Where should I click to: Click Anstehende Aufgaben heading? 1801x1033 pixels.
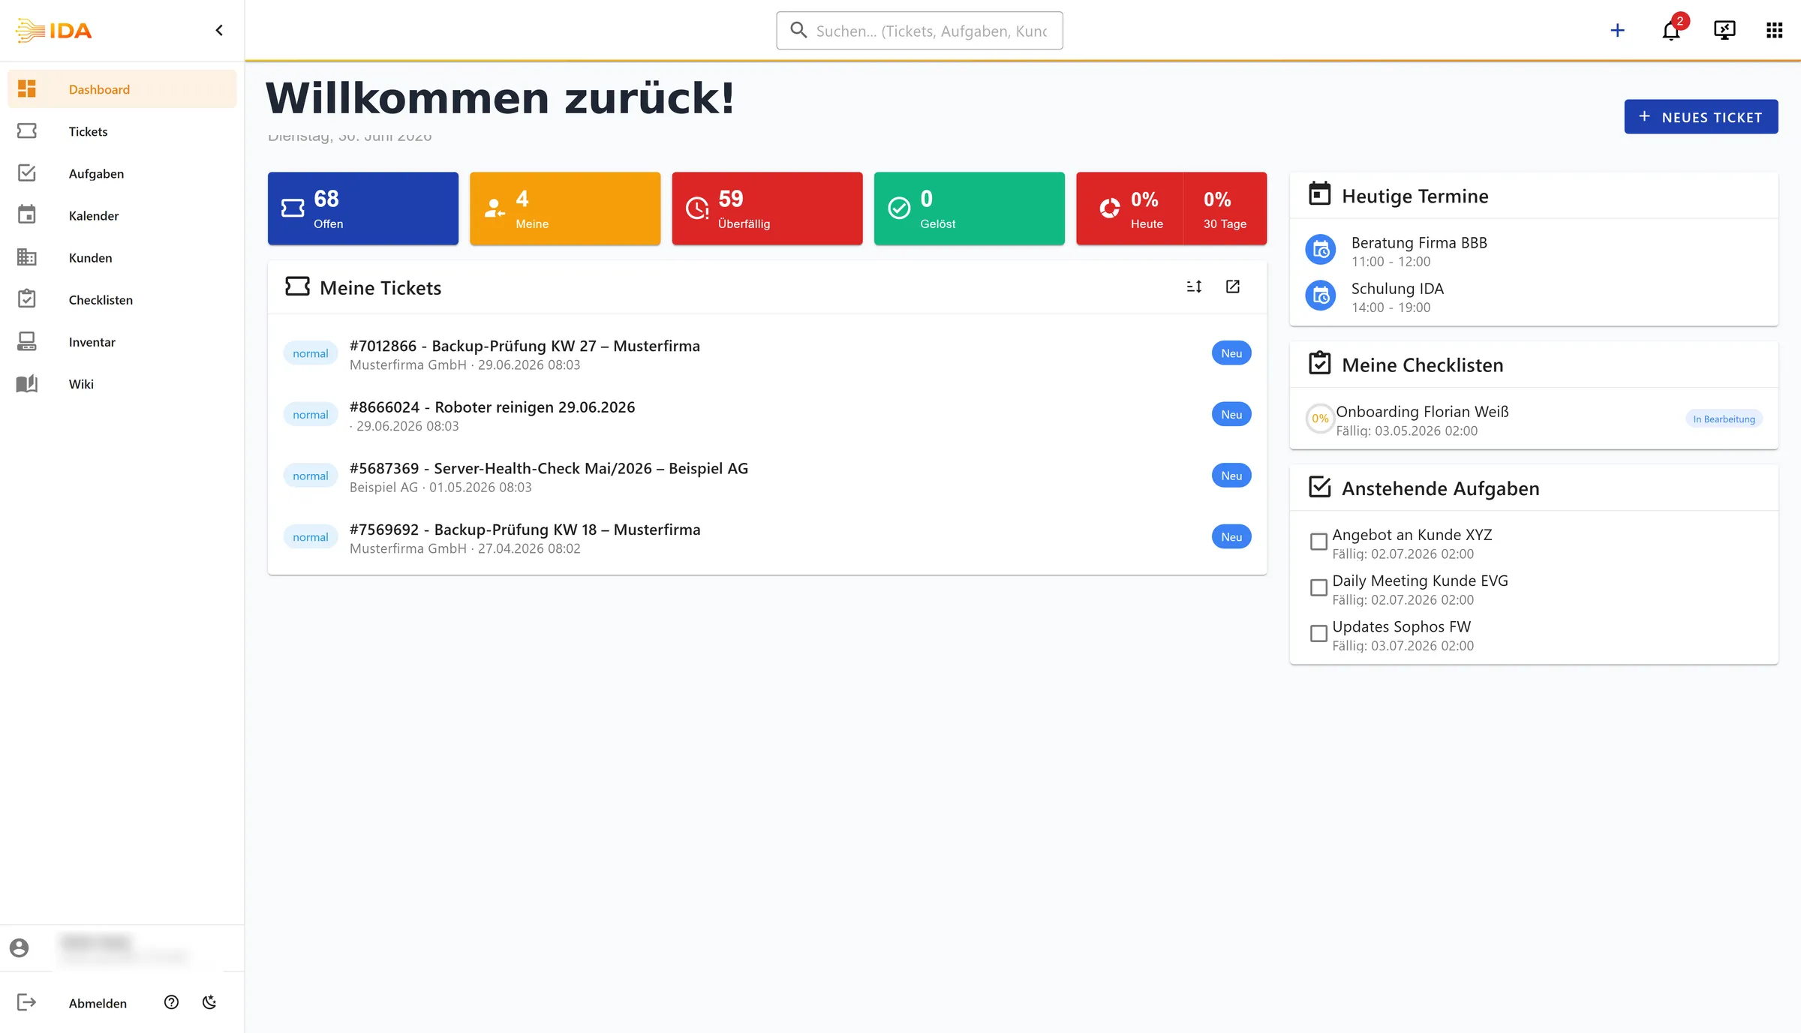tap(1441, 488)
